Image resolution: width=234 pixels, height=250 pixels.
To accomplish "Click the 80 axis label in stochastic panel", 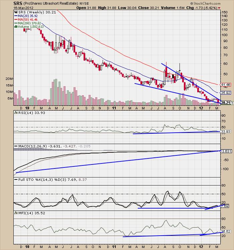I will click(224, 185).
